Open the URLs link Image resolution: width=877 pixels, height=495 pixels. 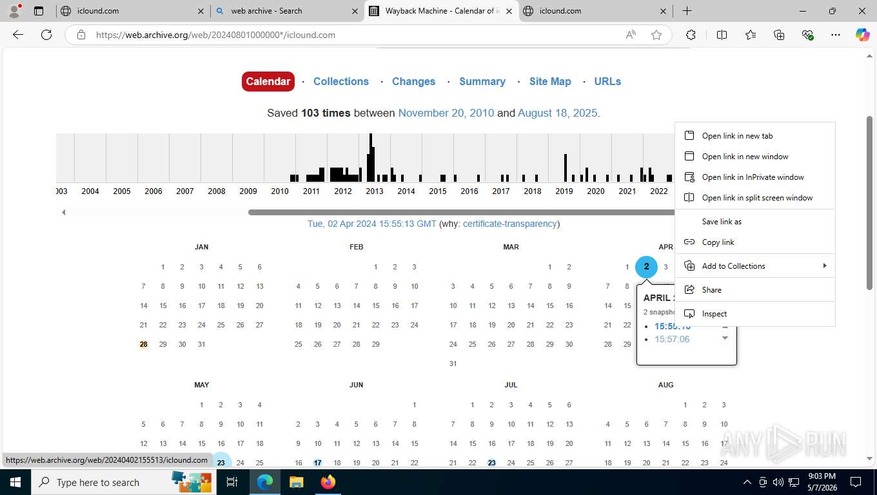click(607, 81)
